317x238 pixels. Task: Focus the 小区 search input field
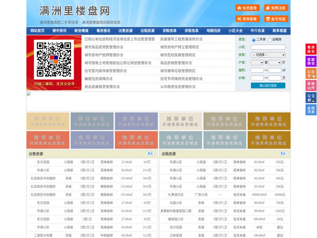(x=268, y=47)
